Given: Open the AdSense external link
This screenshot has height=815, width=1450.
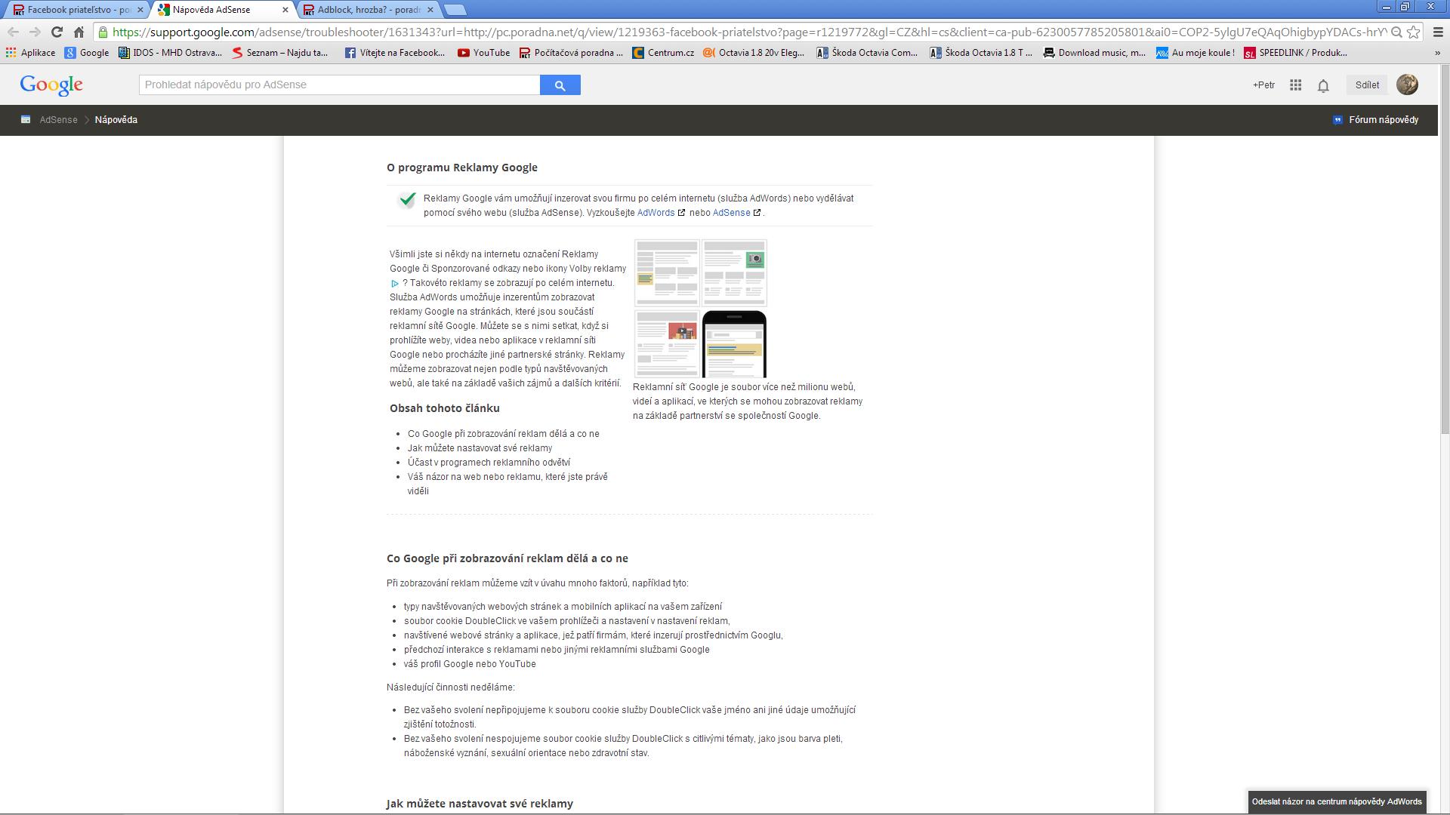Looking at the screenshot, I should coord(732,213).
